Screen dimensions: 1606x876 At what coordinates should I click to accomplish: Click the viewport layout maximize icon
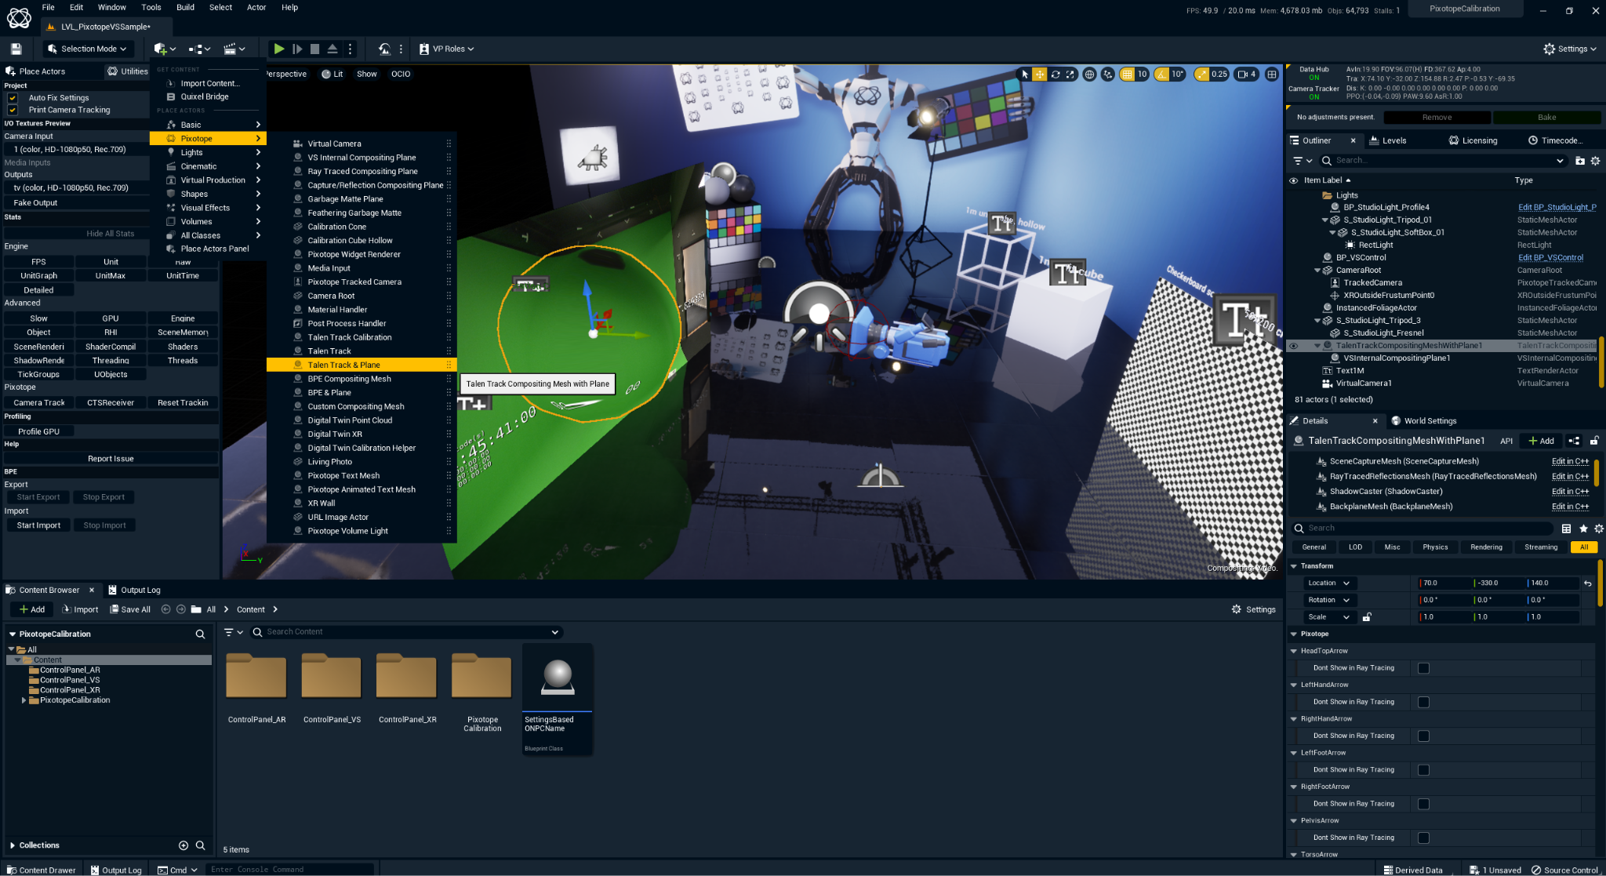[x=1271, y=75]
